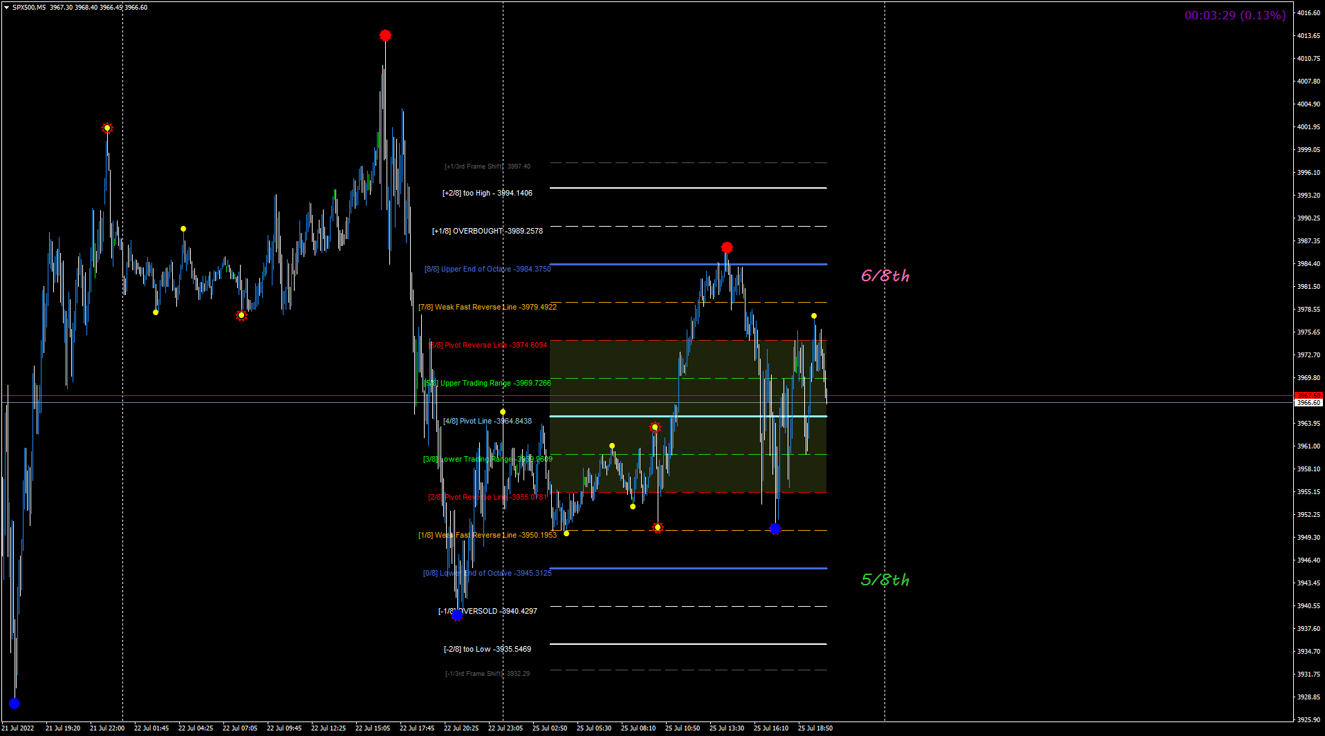Click the 25 Jul 18:50 time axis label

[x=815, y=728]
